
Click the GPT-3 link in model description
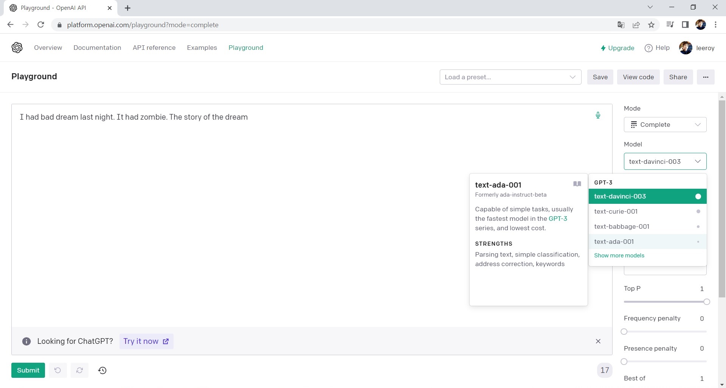(x=558, y=219)
